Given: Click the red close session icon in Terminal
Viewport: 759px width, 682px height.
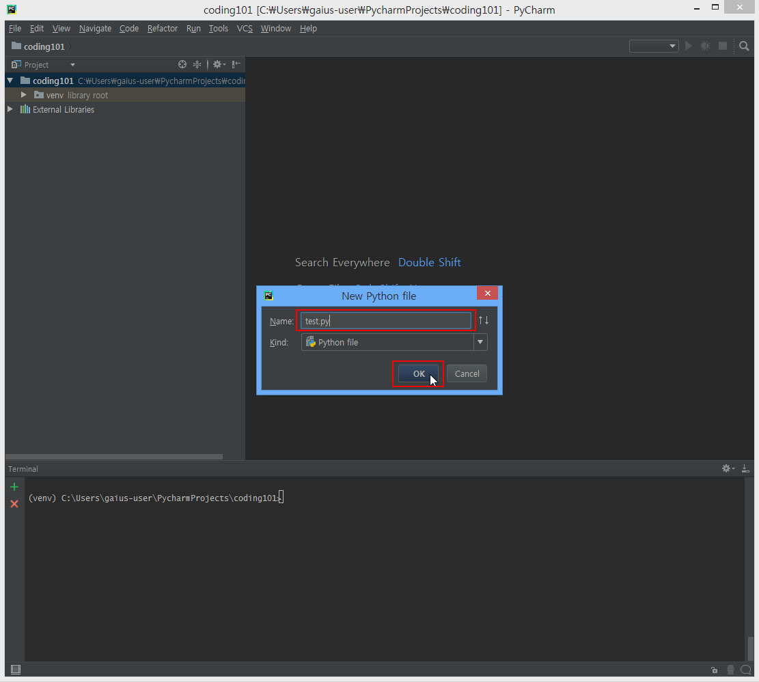Looking at the screenshot, I should click(14, 504).
